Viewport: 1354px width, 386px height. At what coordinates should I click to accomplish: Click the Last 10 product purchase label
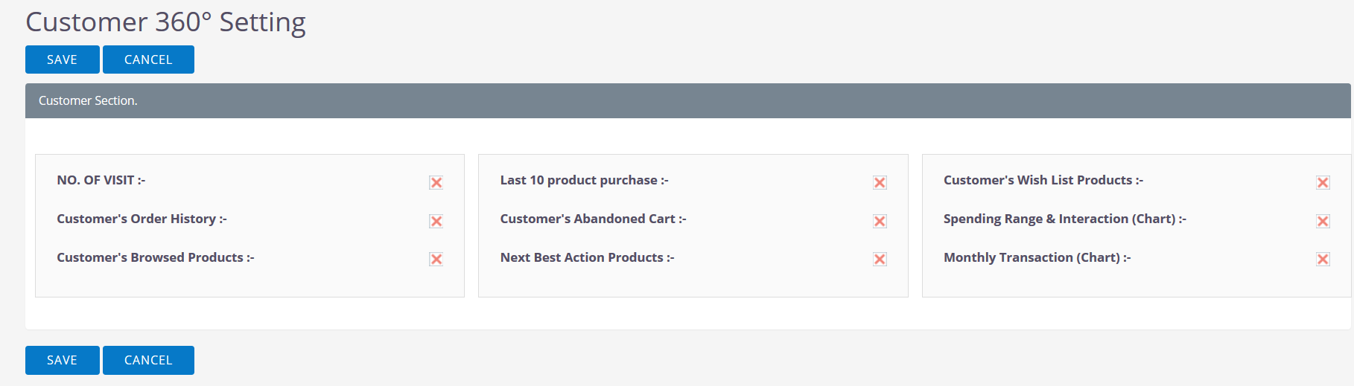click(x=585, y=180)
